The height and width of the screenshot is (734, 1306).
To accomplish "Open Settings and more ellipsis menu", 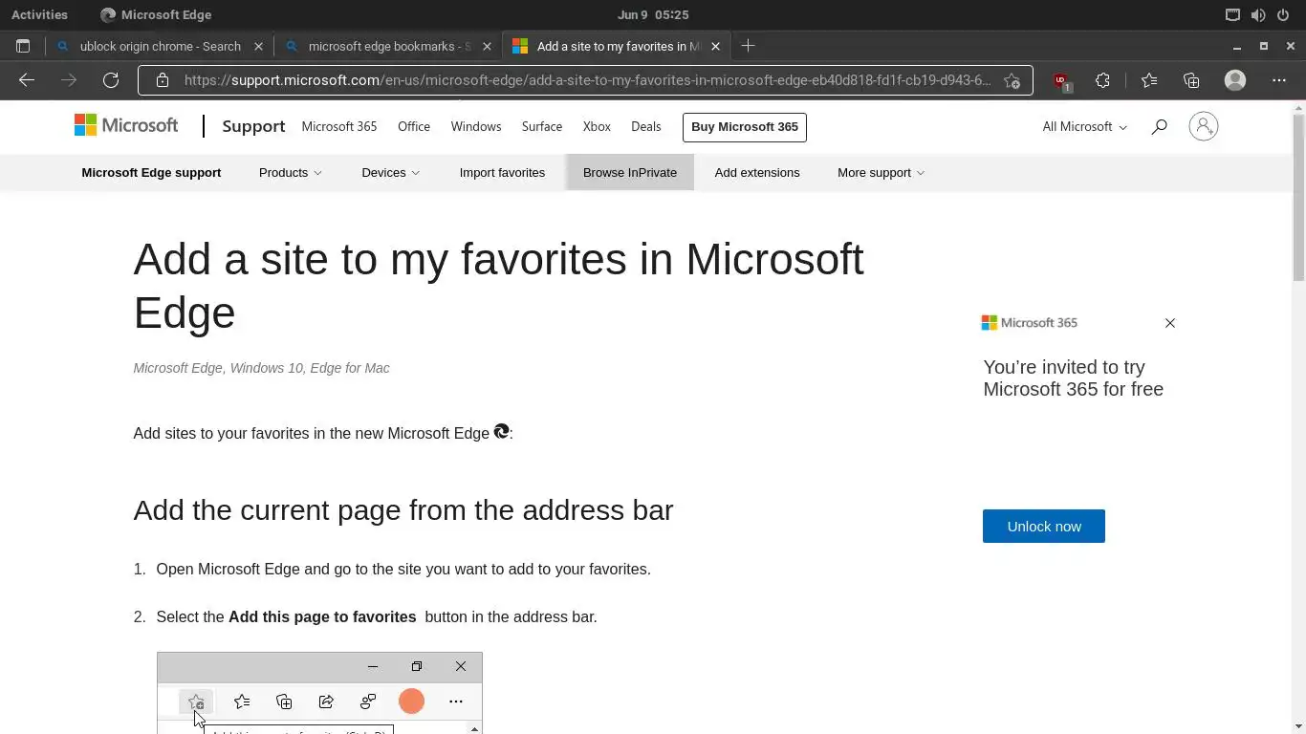I will click(1279, 80).
